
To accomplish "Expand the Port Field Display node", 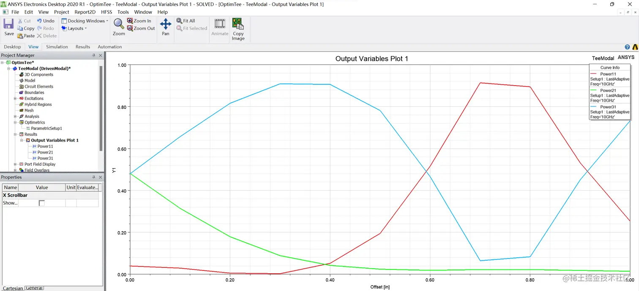I will tap(15, 164).
